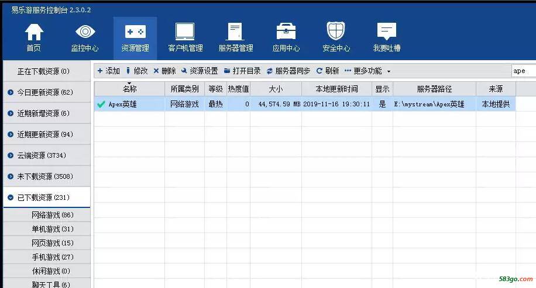Open 应用中心 toolbox icon
Screen dimensions: 536x288
click(286, 32)
